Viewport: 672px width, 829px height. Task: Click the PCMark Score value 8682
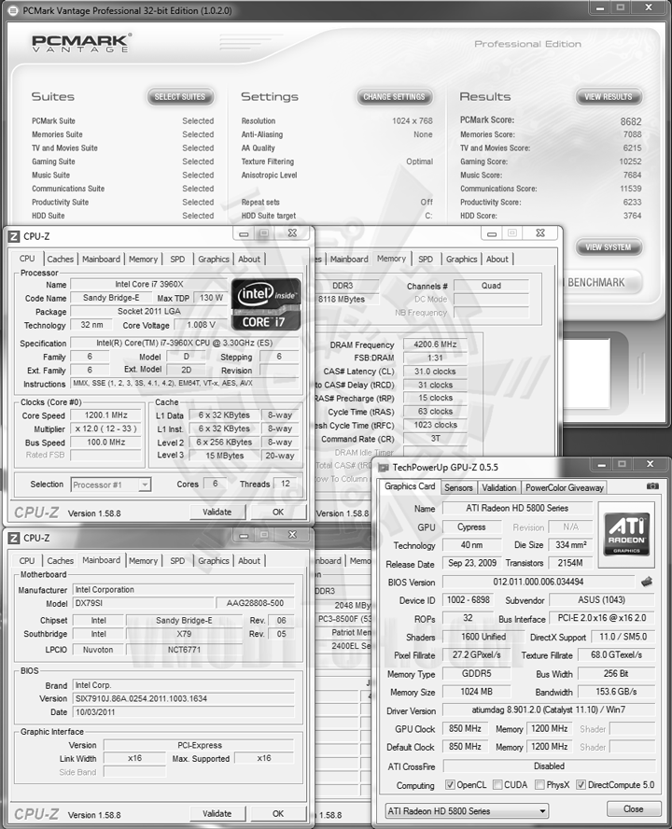click(630, 121)
